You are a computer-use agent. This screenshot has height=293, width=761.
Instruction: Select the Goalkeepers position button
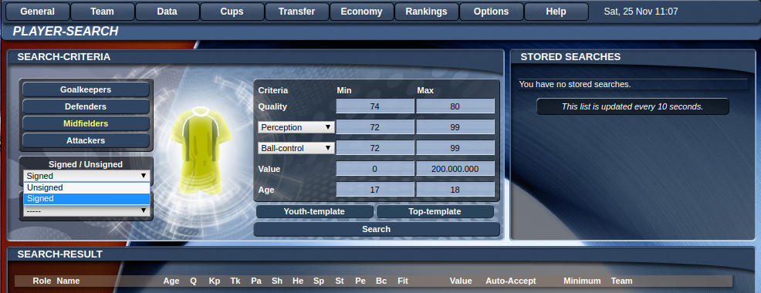pos(86,89)
